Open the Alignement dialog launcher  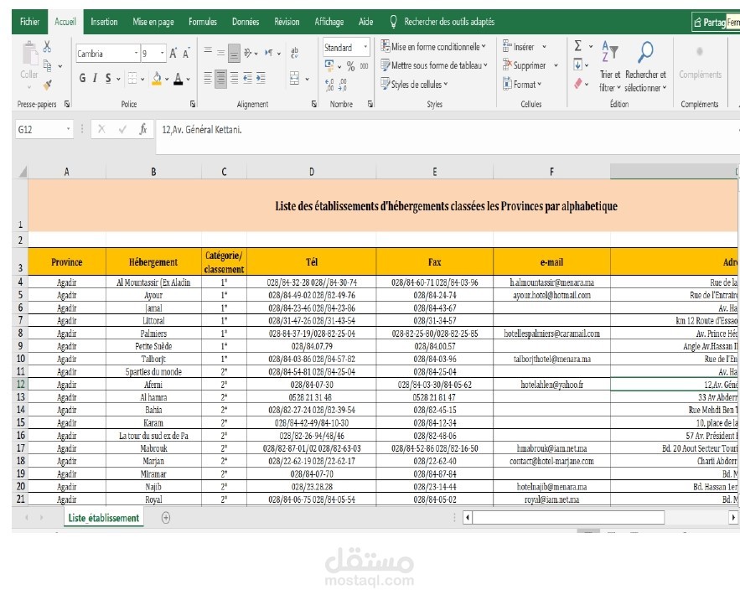313,104
